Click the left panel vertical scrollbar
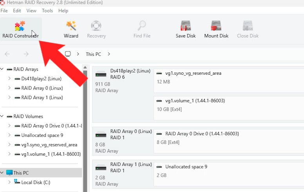The image size is (304, 192). click(x=85, y=131)
